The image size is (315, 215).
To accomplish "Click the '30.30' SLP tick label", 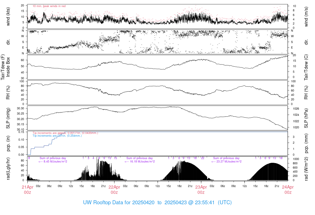I will point(21,108).
